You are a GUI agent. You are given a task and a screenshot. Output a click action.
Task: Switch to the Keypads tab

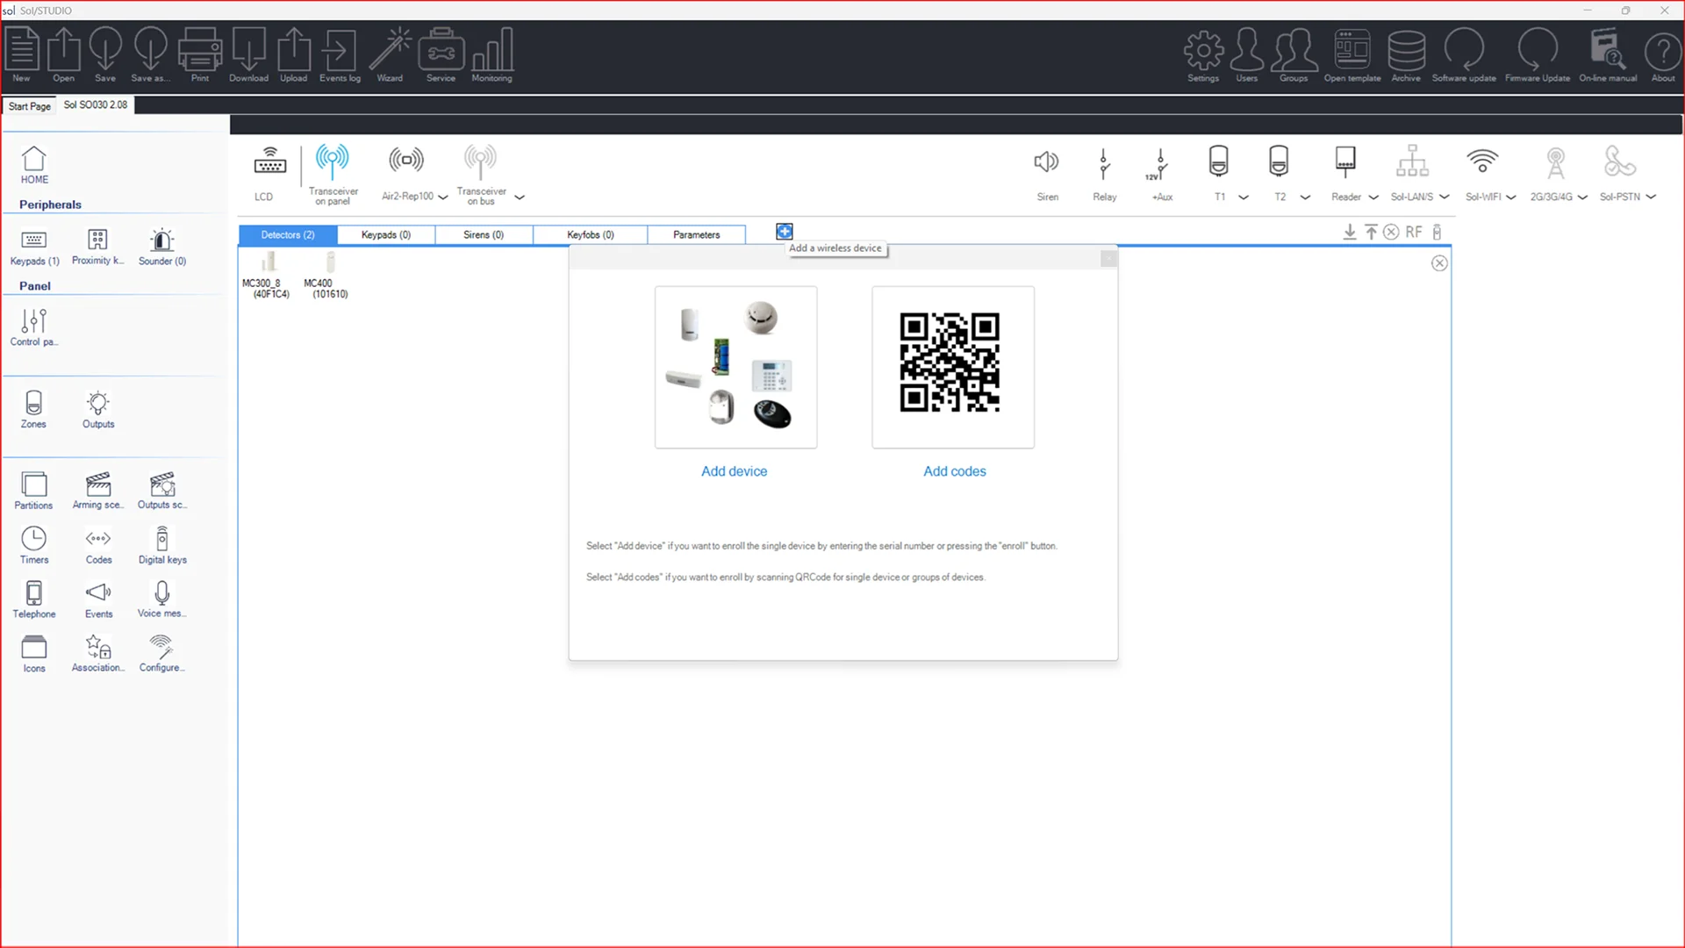(384, 234)
